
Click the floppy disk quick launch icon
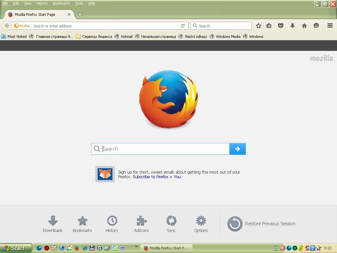pyautogui.click(x=92, y=248)
